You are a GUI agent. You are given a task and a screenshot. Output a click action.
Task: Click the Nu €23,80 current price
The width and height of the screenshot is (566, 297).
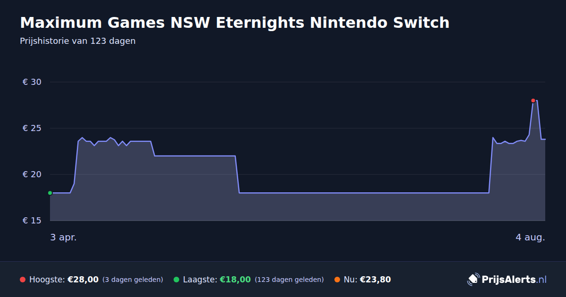tap(375, 280)
